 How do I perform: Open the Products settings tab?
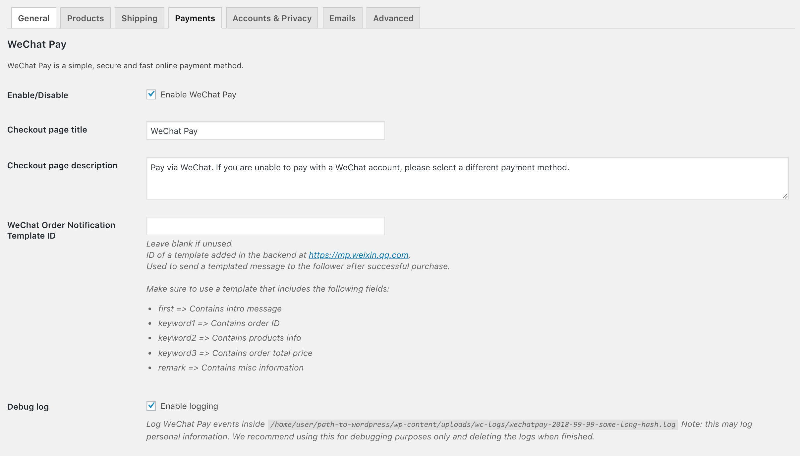[86, 18]
